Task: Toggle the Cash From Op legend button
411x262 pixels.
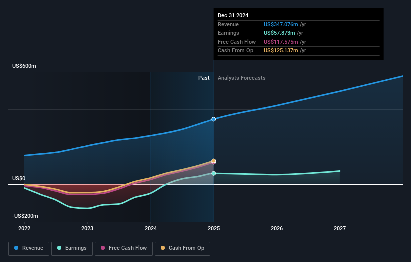Action: 182,248
